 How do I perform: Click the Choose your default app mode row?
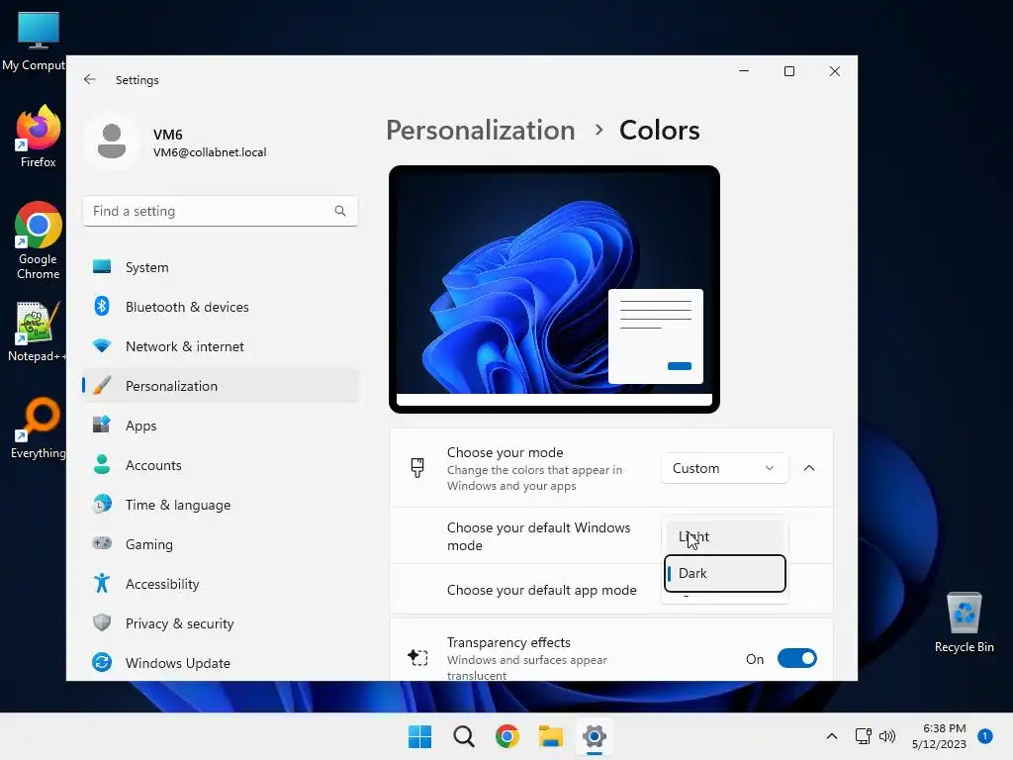coord(611,590)
